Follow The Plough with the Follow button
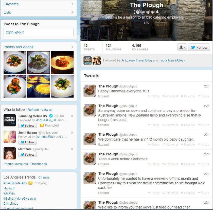The width and height of the screenshot is (213, 210). tap(199, 47)
